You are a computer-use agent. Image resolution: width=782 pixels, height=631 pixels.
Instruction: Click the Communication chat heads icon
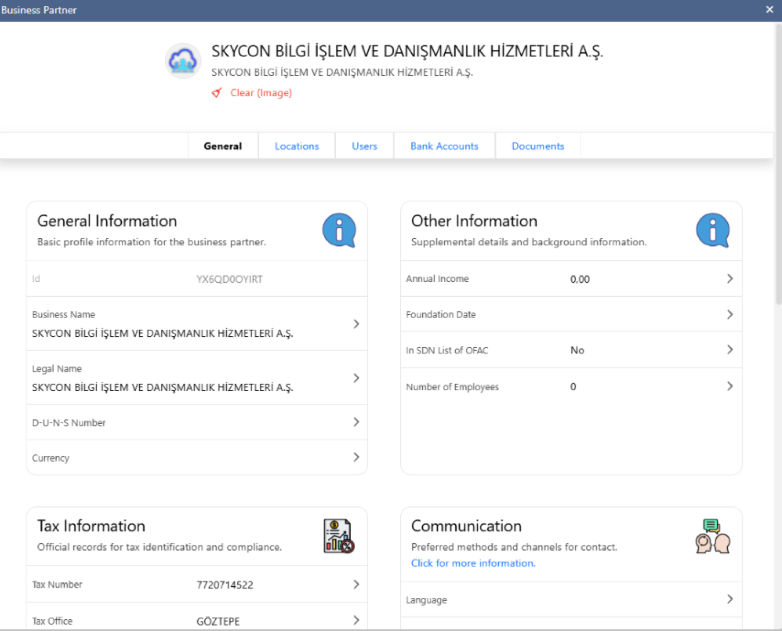pyautogui.click(x=713, y=536)
